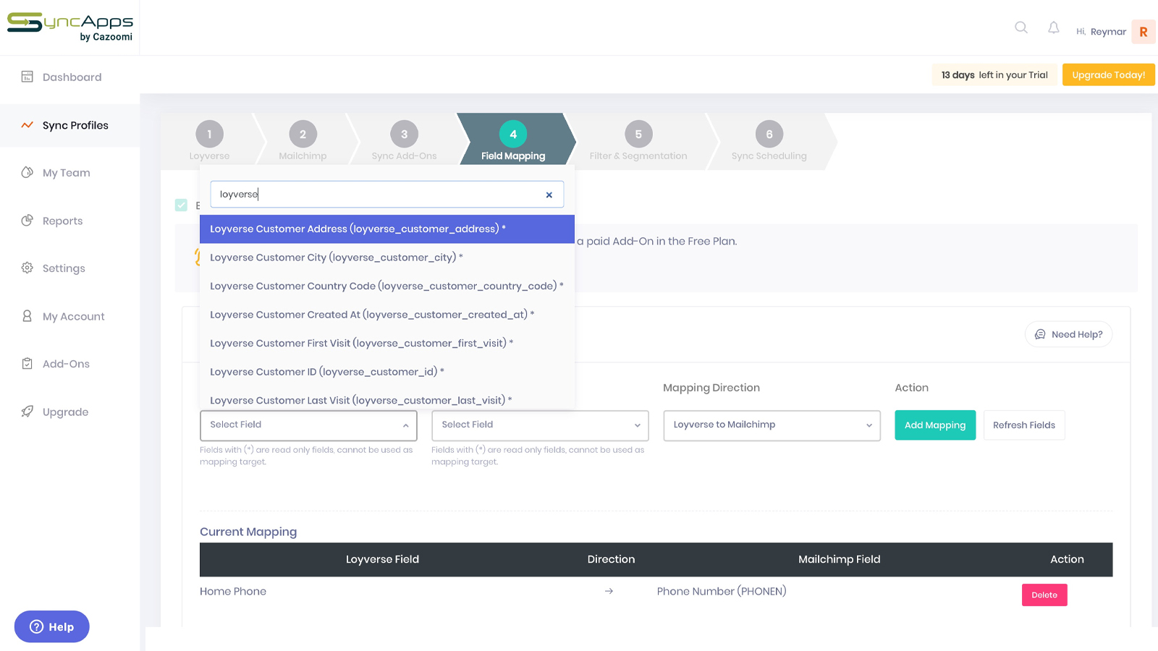The height and width of the screenshot is (651, 1158).
Task: Expand the Loyverse to Mailchimp direction dropdown
Action: pyautogui.click(x=772, y=425)
